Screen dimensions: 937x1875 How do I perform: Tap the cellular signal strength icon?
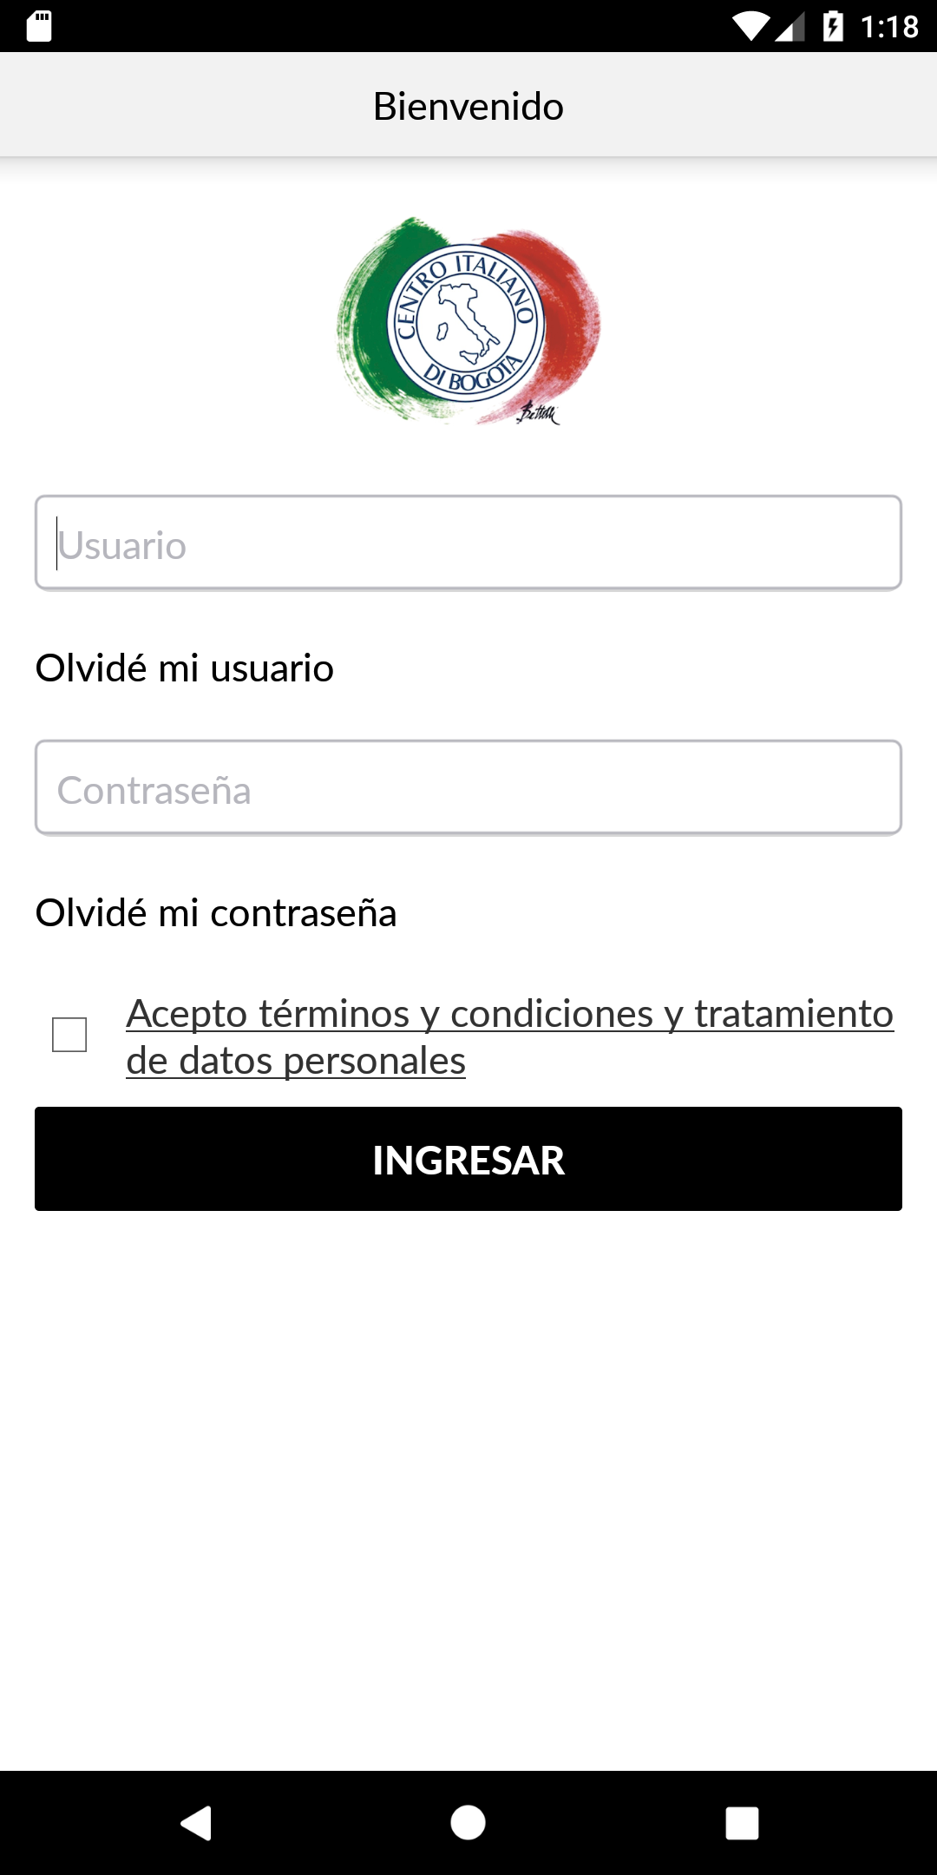(x=790, y=28)
